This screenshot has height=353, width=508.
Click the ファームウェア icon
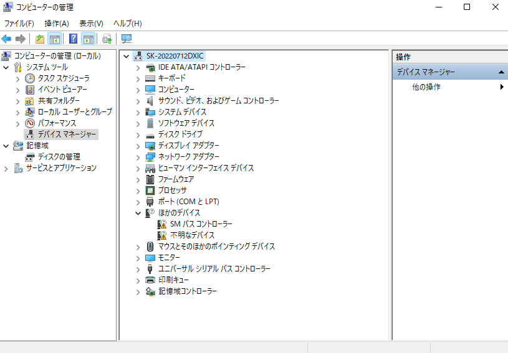150,179
